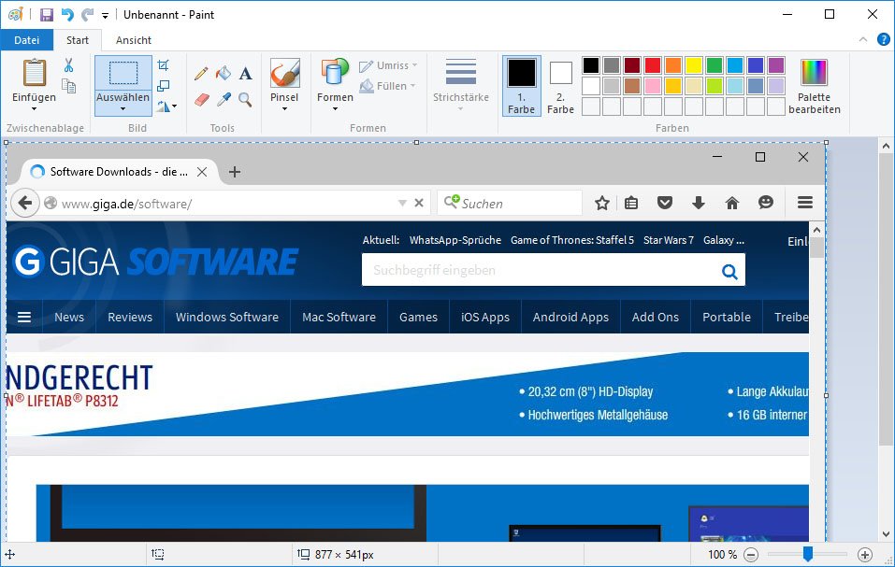
Task: Expand the Pinsel brushes dropdown
Action: (284, 109)
